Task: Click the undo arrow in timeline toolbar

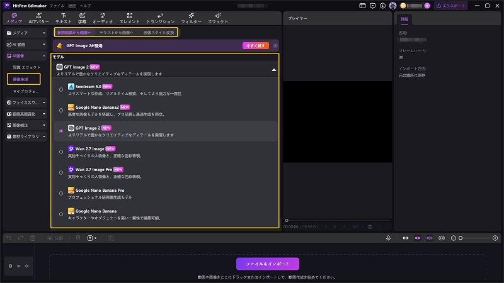Action: [9, 238]
